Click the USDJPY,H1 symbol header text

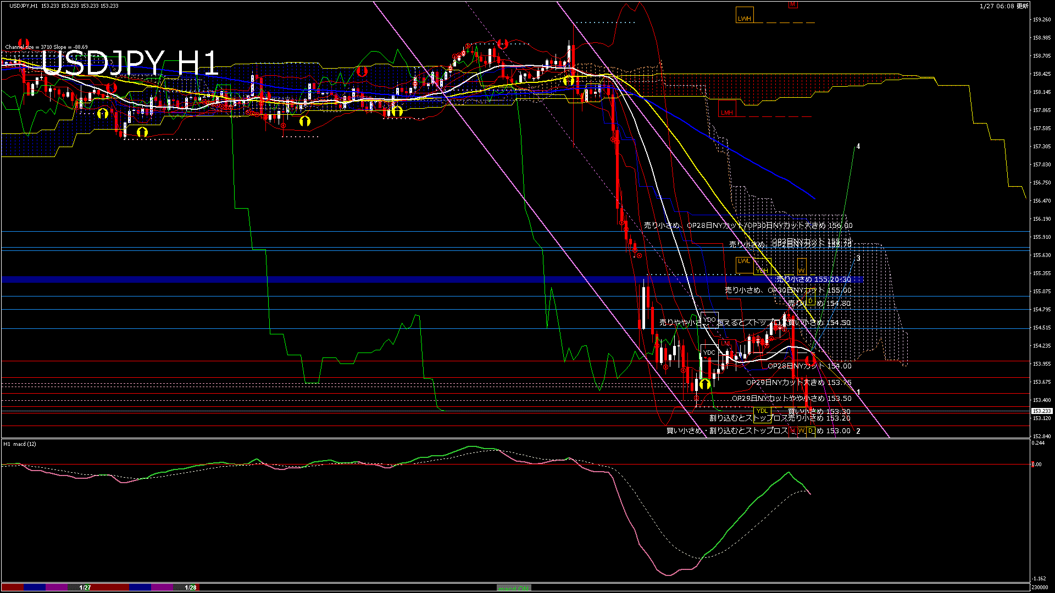coord(24,5)
